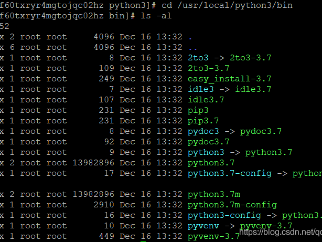Select the 'pyvenv-3.7' file name in the size-449 row
Viewport: 322px width, 242px height.
214,236
